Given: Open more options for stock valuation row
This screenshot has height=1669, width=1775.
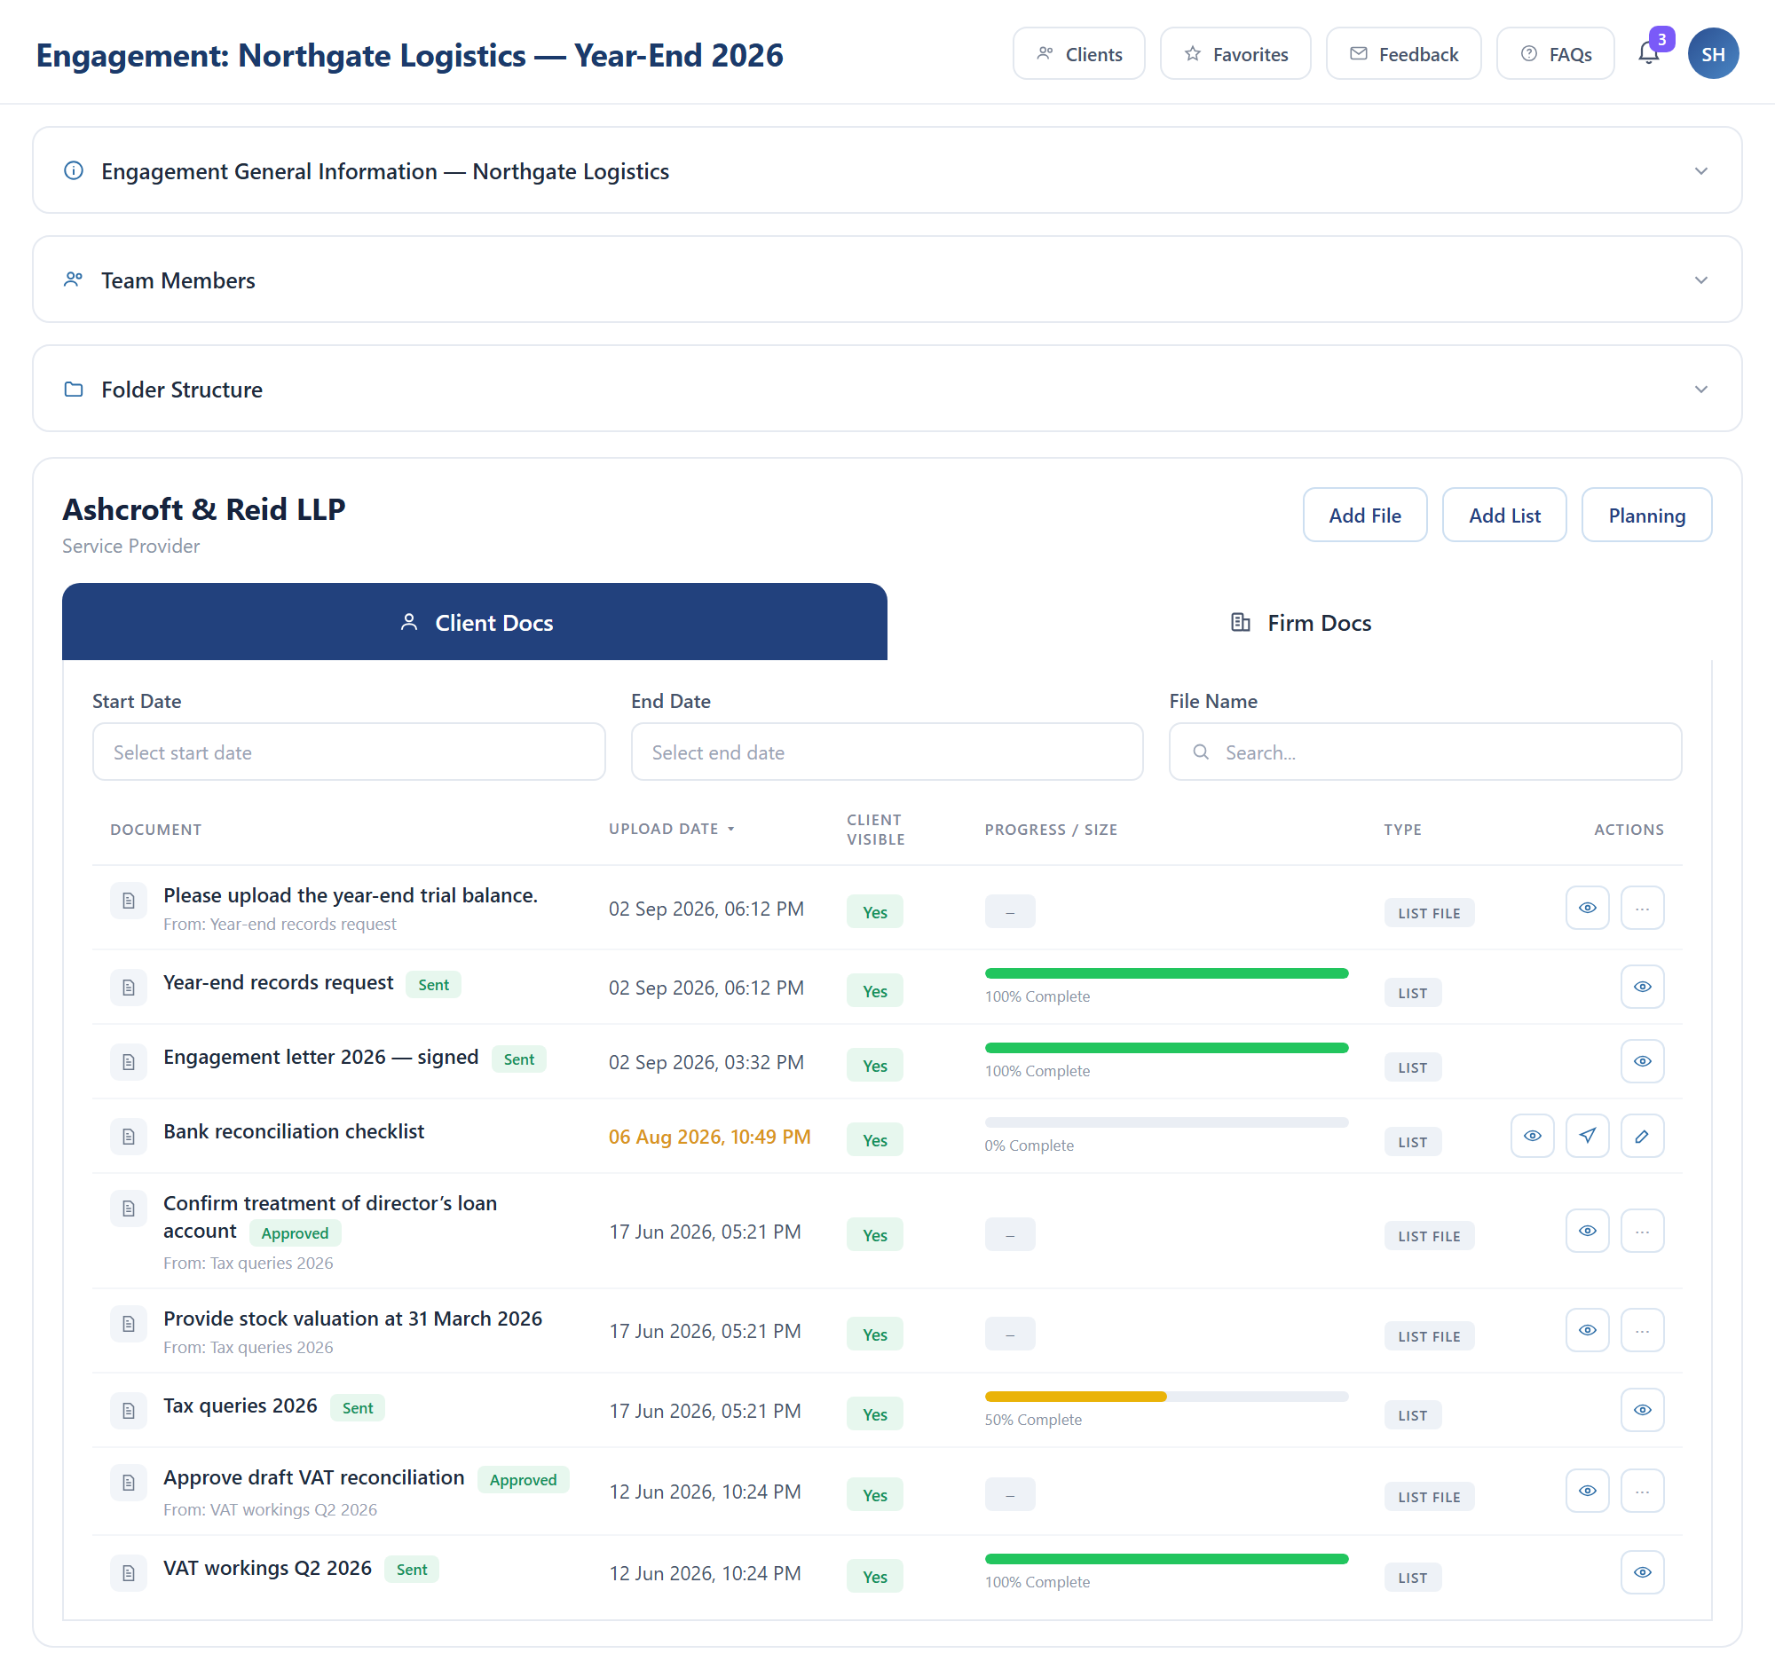Looking at the screenshot, I should coord(1642,1330).
